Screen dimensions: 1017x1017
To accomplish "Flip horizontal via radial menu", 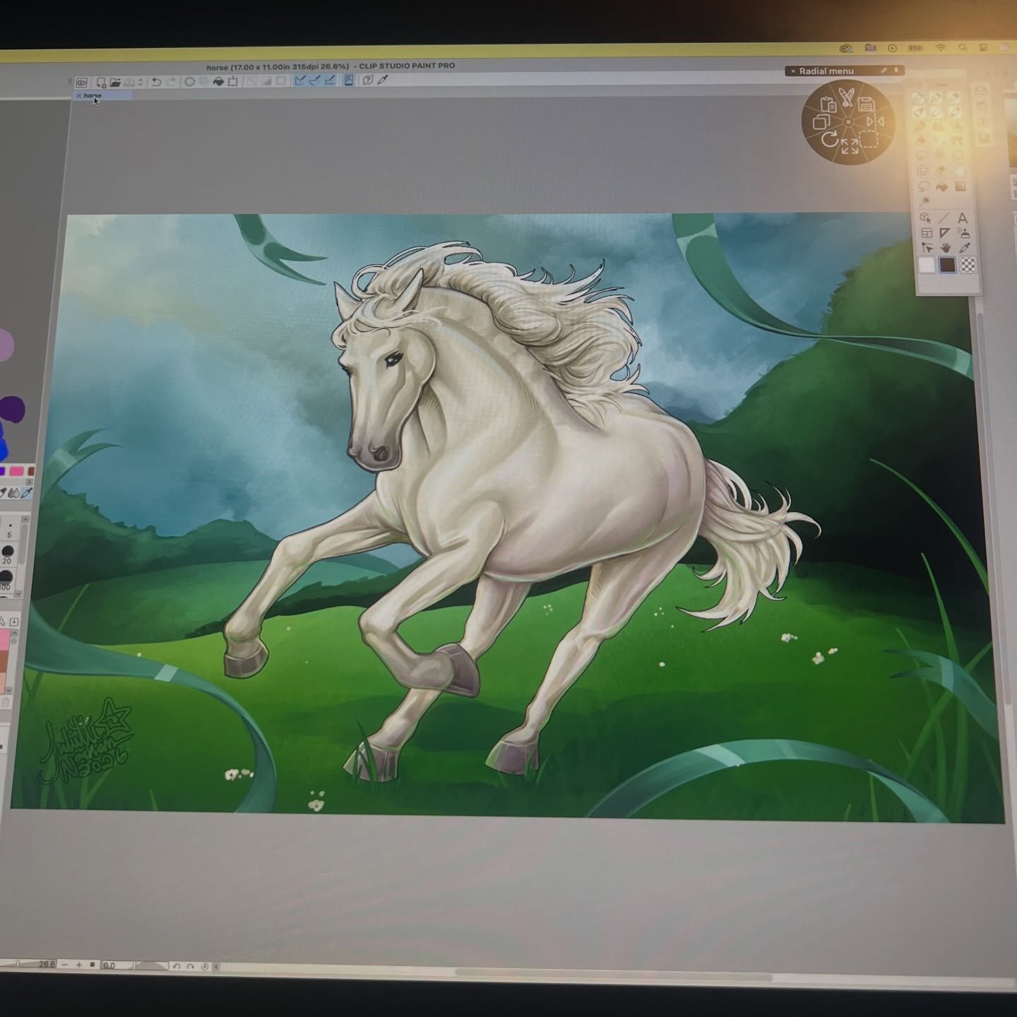I will click(x=874, y=121).
